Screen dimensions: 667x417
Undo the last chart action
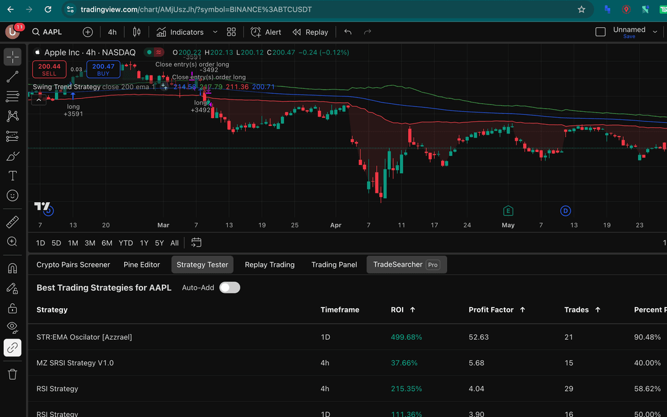(348, 32)
